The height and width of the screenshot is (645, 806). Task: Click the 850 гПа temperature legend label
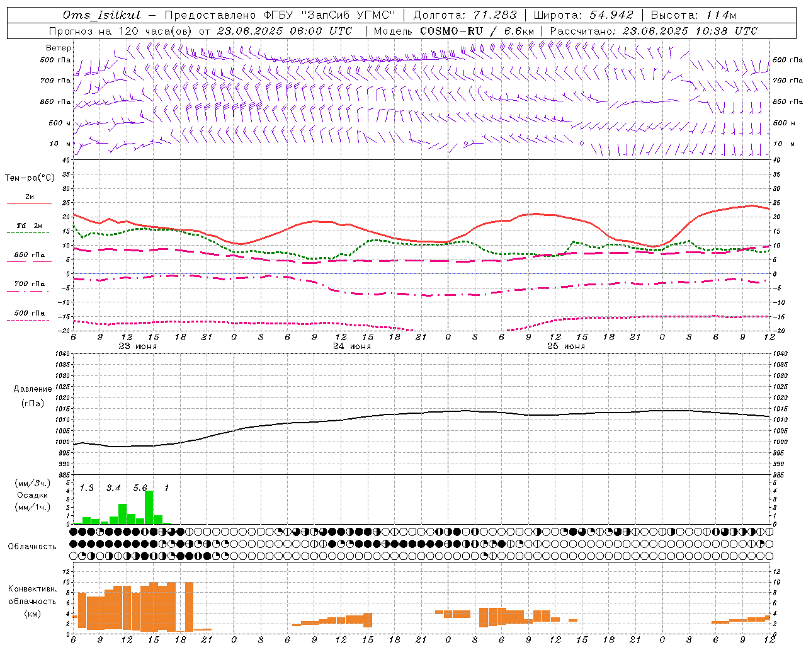30,255
